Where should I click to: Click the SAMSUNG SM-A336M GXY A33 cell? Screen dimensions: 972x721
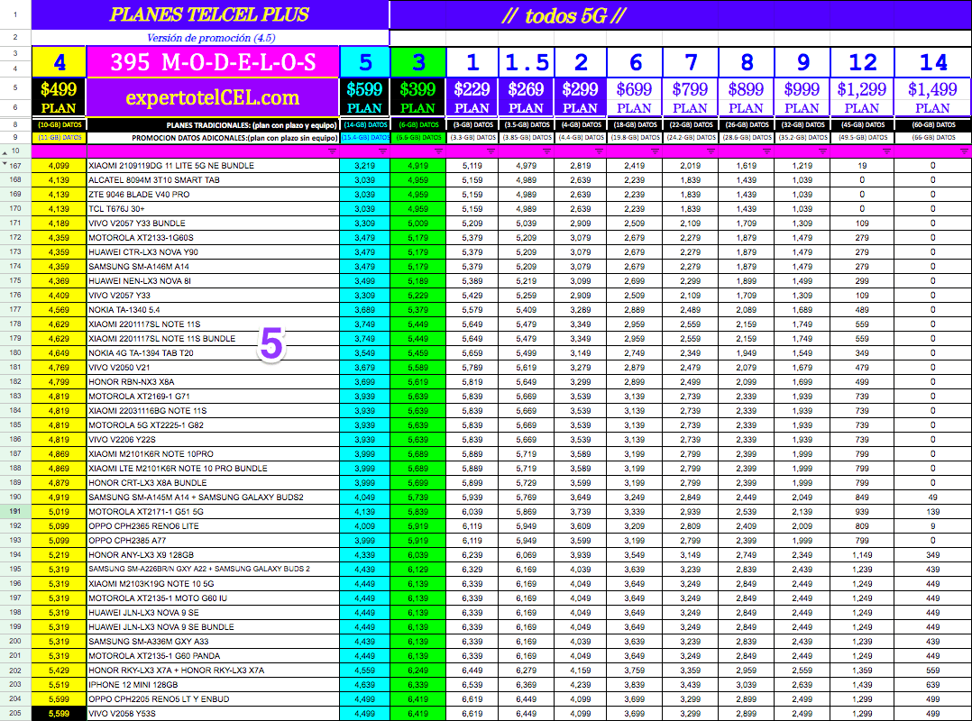coord(213,641)
